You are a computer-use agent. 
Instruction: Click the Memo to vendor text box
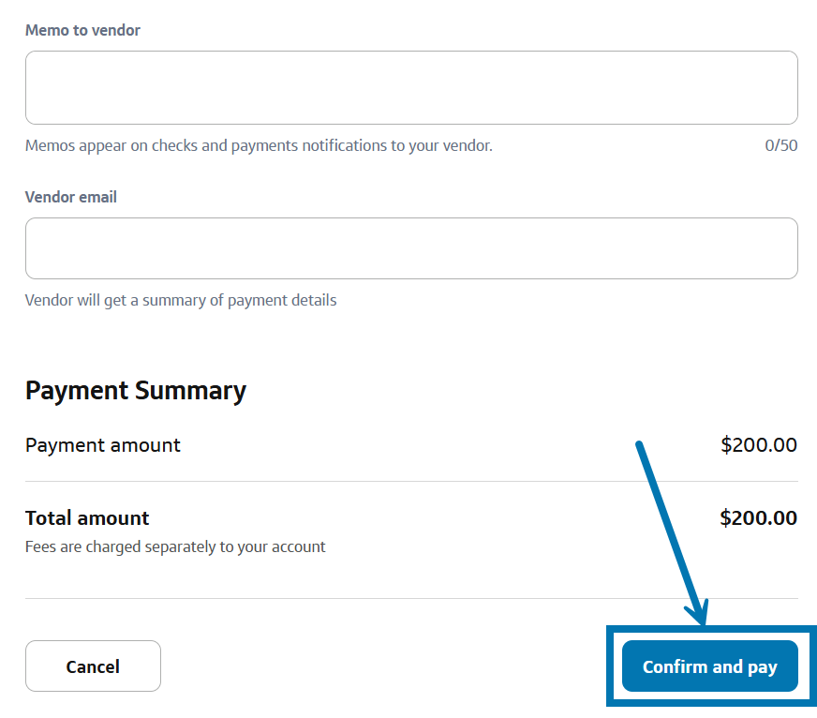411,87
